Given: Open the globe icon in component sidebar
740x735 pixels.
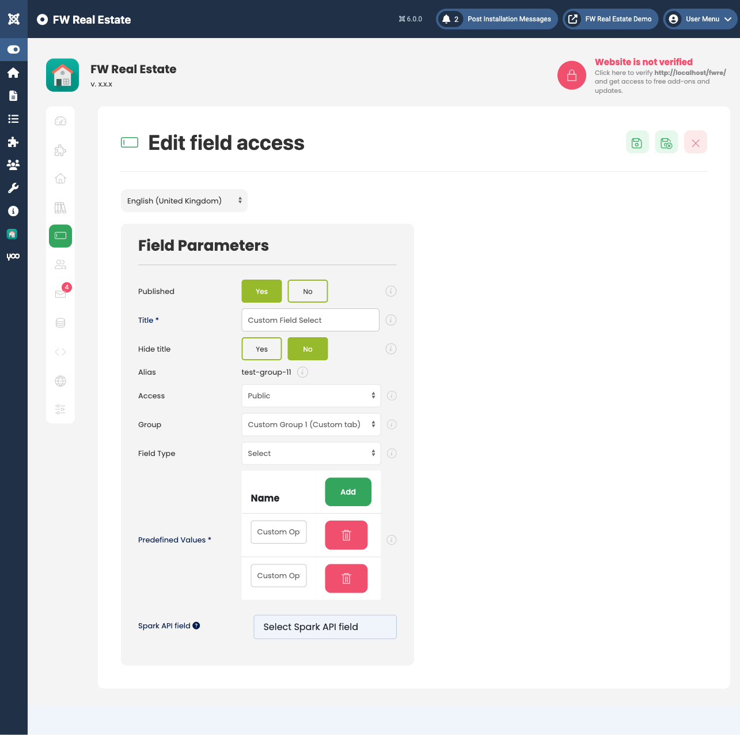Looking at the screenshot, I should pyautogui.click(x=60, y=380).
